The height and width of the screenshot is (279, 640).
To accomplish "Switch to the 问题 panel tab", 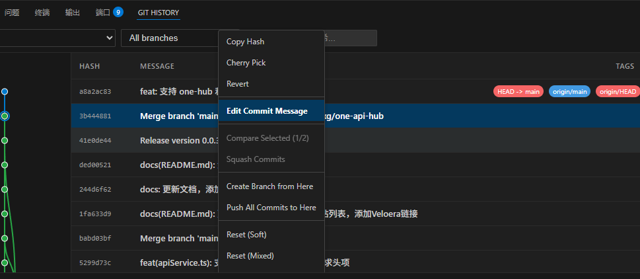I will pos(13,13).
